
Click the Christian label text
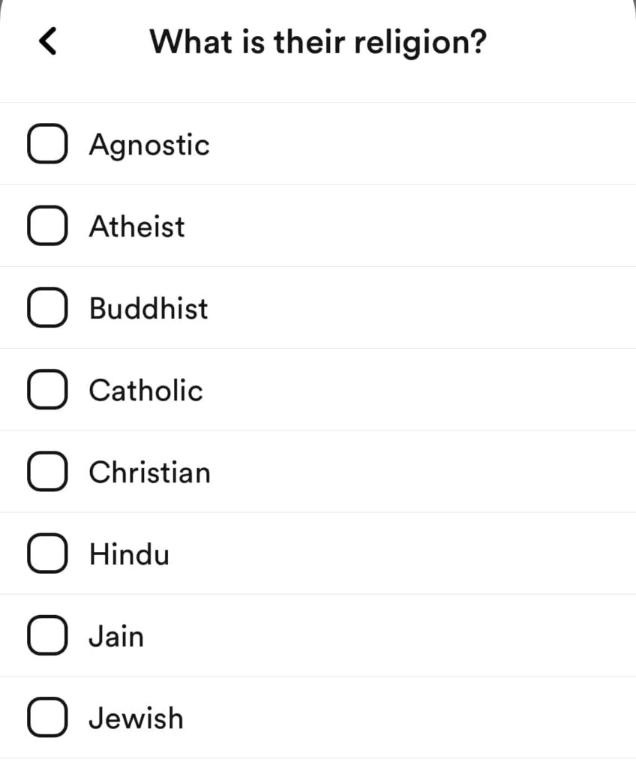(x=149, y=472)
